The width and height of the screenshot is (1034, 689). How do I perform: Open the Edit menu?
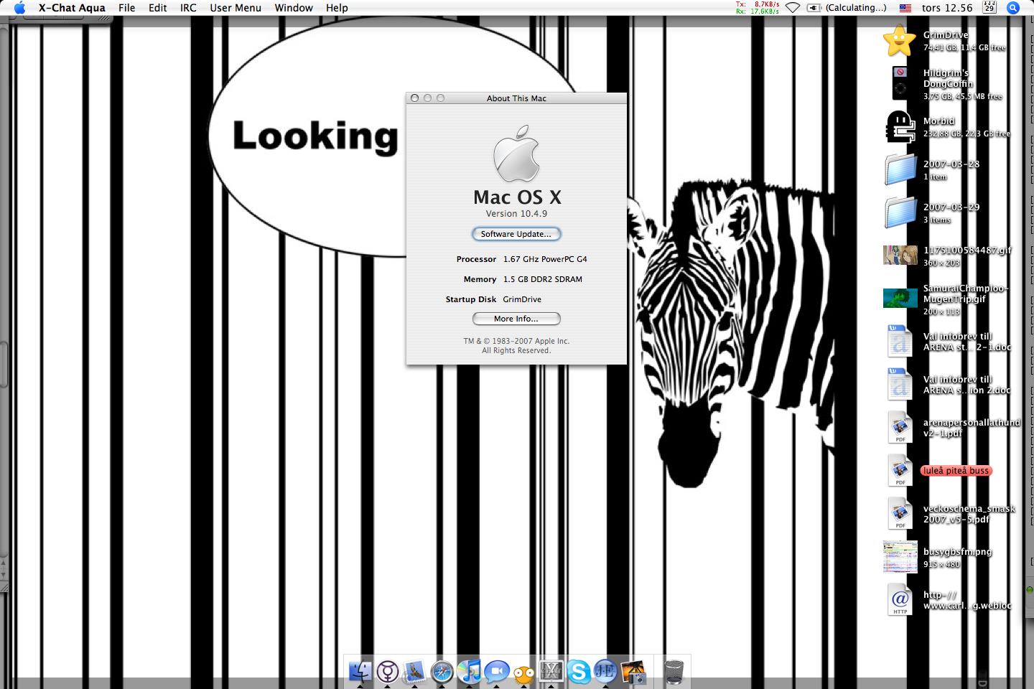coord(158,8)
